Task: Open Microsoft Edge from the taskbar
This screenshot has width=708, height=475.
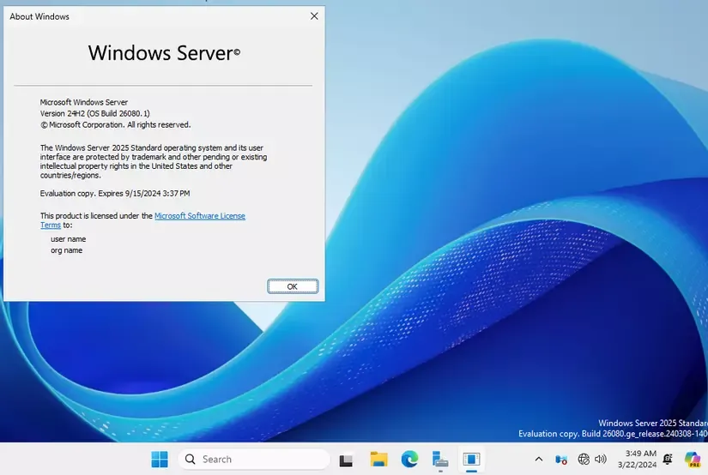Action: pyautogui.click(x=409, y=460)
